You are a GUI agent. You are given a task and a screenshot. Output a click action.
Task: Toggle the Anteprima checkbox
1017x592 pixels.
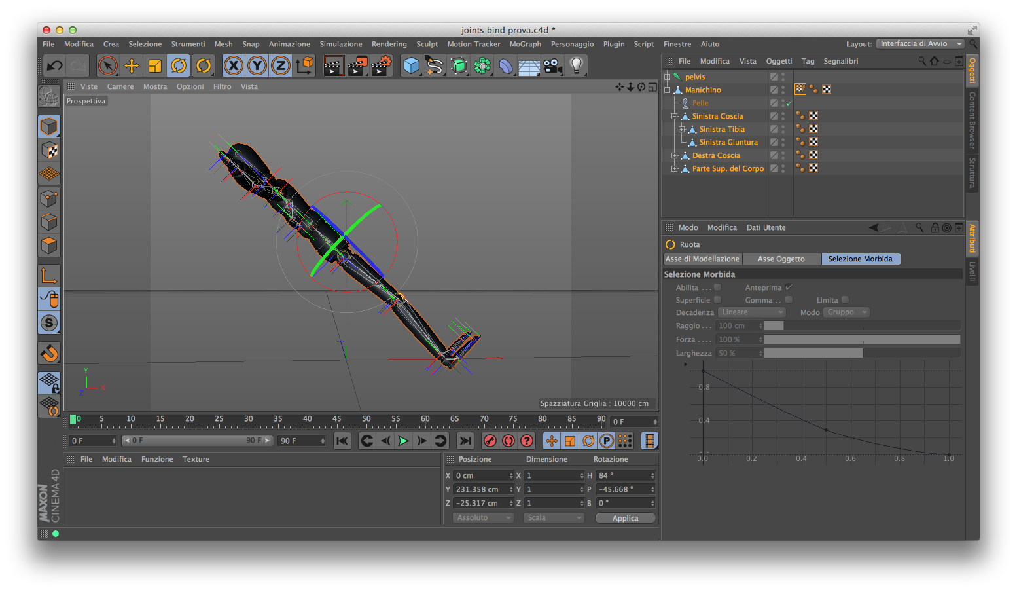789,287
